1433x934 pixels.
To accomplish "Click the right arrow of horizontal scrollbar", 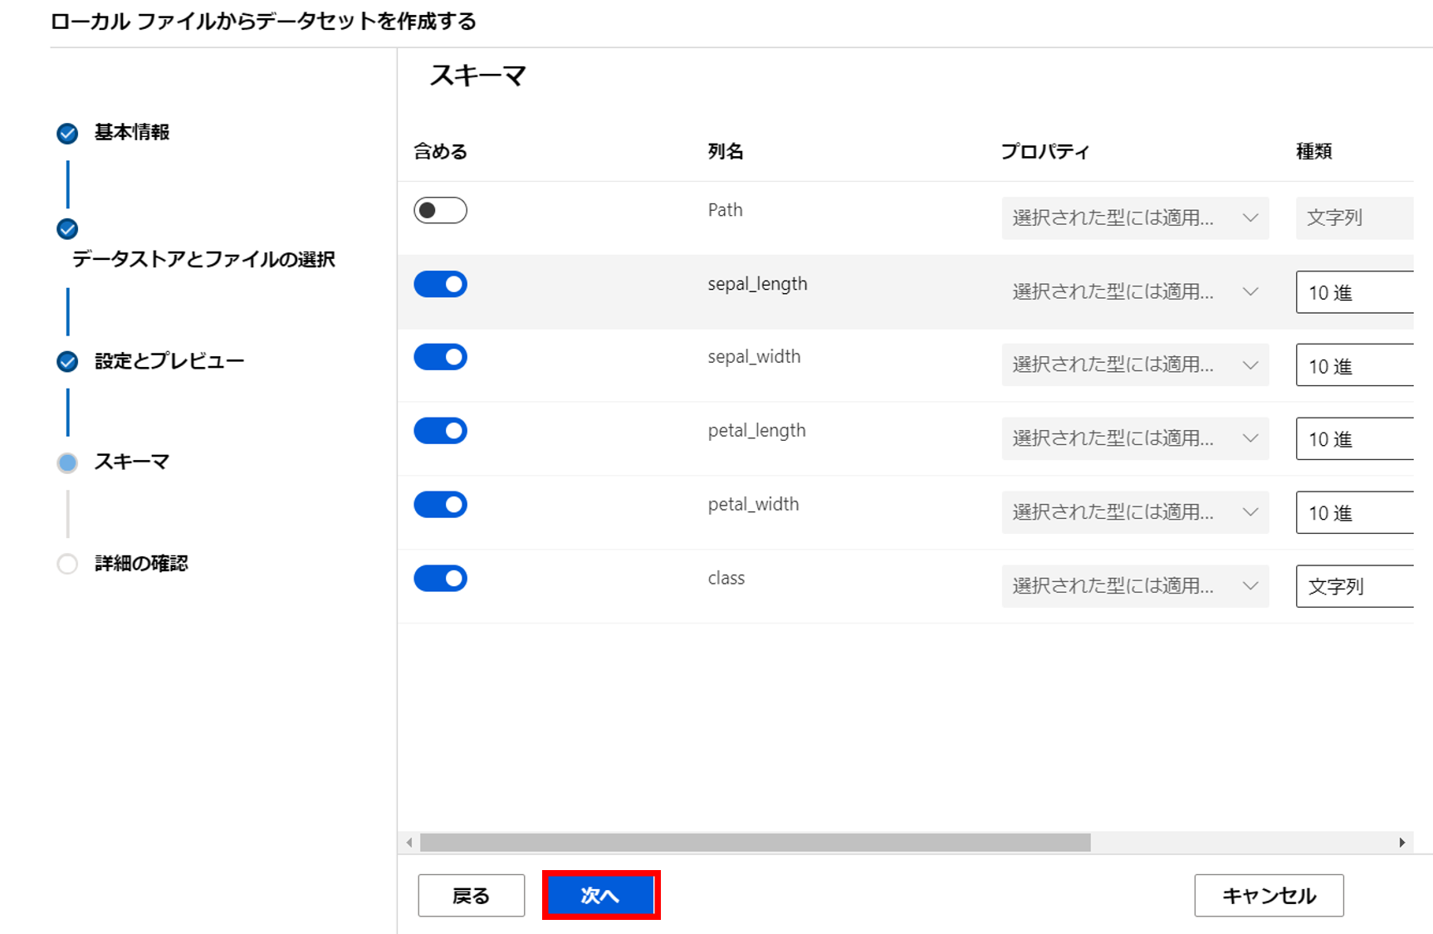I will pyautogui.click(x=1401, y=843).
